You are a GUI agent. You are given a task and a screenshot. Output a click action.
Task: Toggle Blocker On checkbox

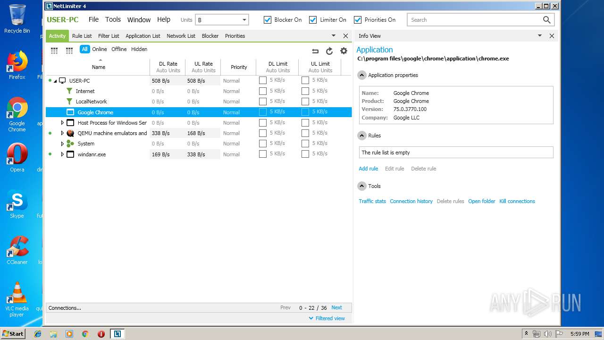tap(268, 20)
